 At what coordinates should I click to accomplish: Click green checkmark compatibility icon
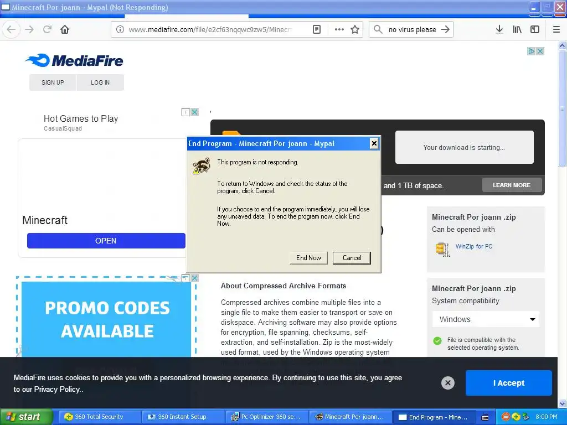pyautogui.click(x=437, y=341)
